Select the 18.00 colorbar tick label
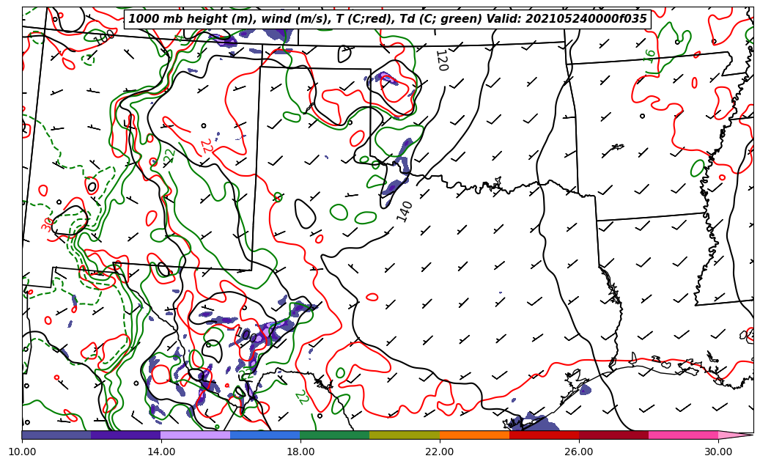Viewport: 760px width, 464px height. [x=300, y=452]
